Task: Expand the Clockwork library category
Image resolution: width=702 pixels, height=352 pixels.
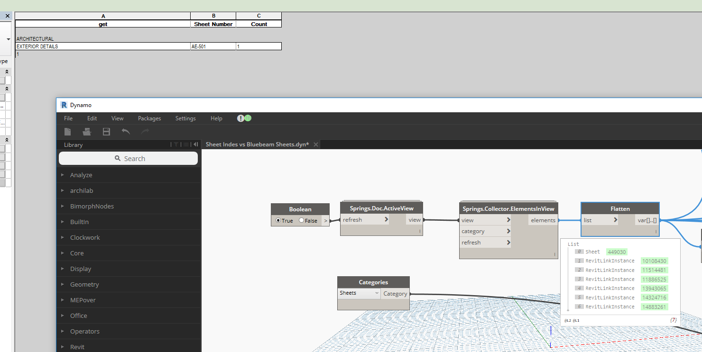Action: (x=63, y=237)
